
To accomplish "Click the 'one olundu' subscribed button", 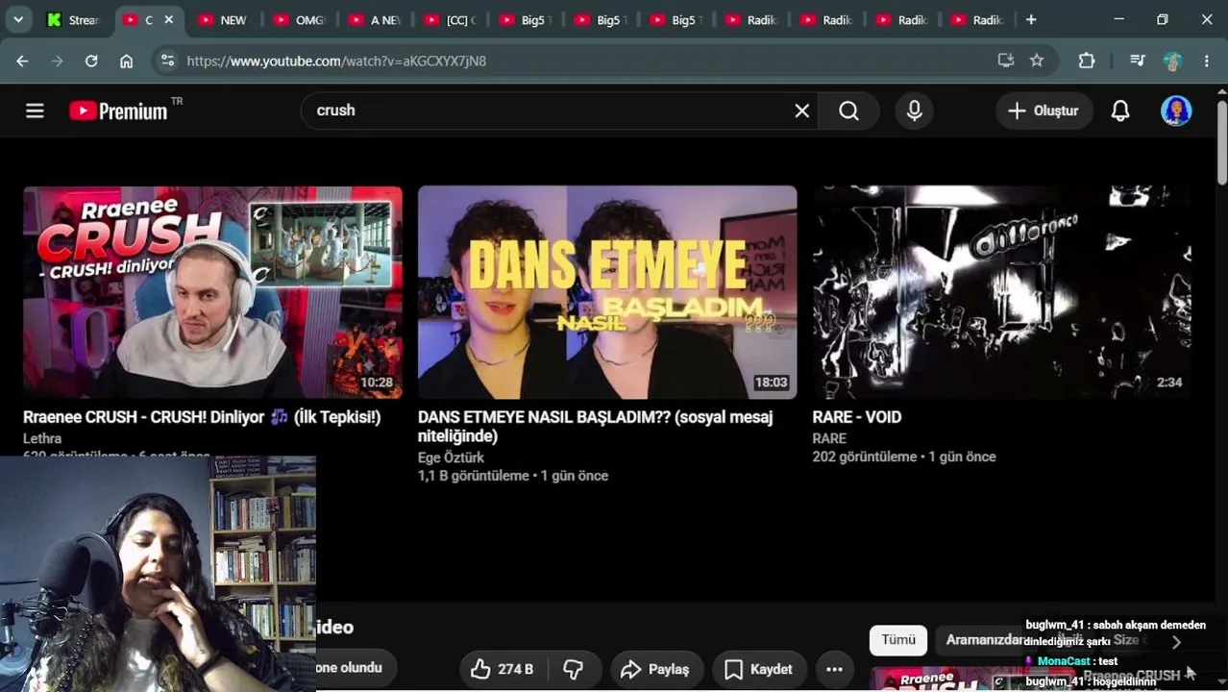I will click(349, 668).
